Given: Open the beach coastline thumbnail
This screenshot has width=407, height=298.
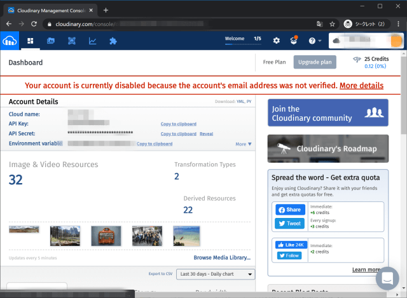Looking at the screenshot, I should point(186,236).
